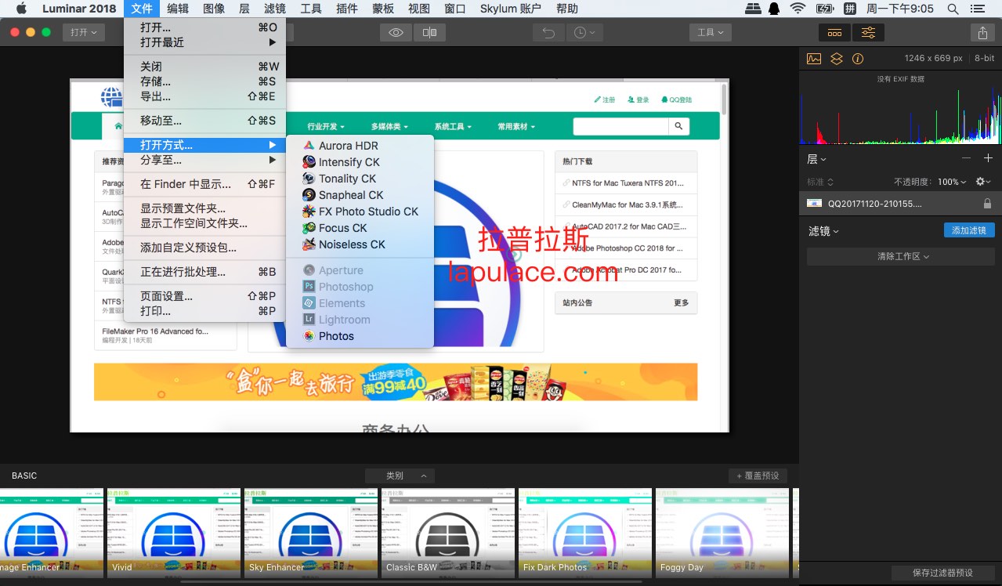Open the 清除工作区 workspace dropdown
Image resolution: width=1002 pixels, height=586 pixels.
click(x=901, y=256)
